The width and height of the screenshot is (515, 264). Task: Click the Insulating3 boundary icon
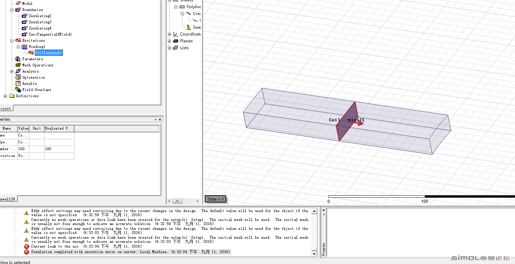(x=25, y=22)
